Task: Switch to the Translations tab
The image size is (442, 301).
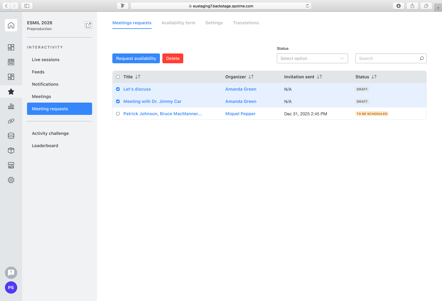Action: tap(246, 23)
